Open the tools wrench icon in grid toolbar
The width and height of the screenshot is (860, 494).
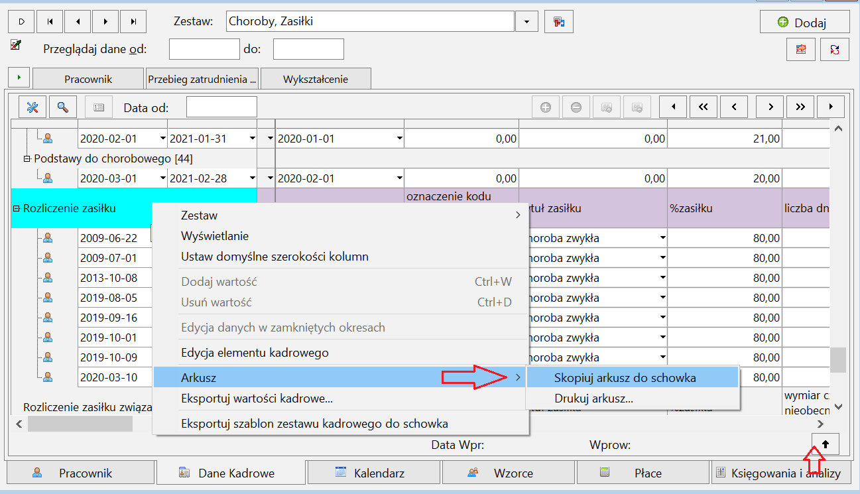(32, 107)
